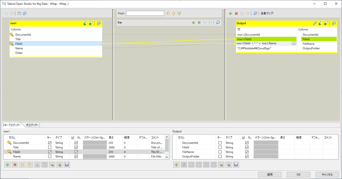This screenshot has width=342, height=179.
Task: Click the キャンセル button
Action: coord(327,174)
